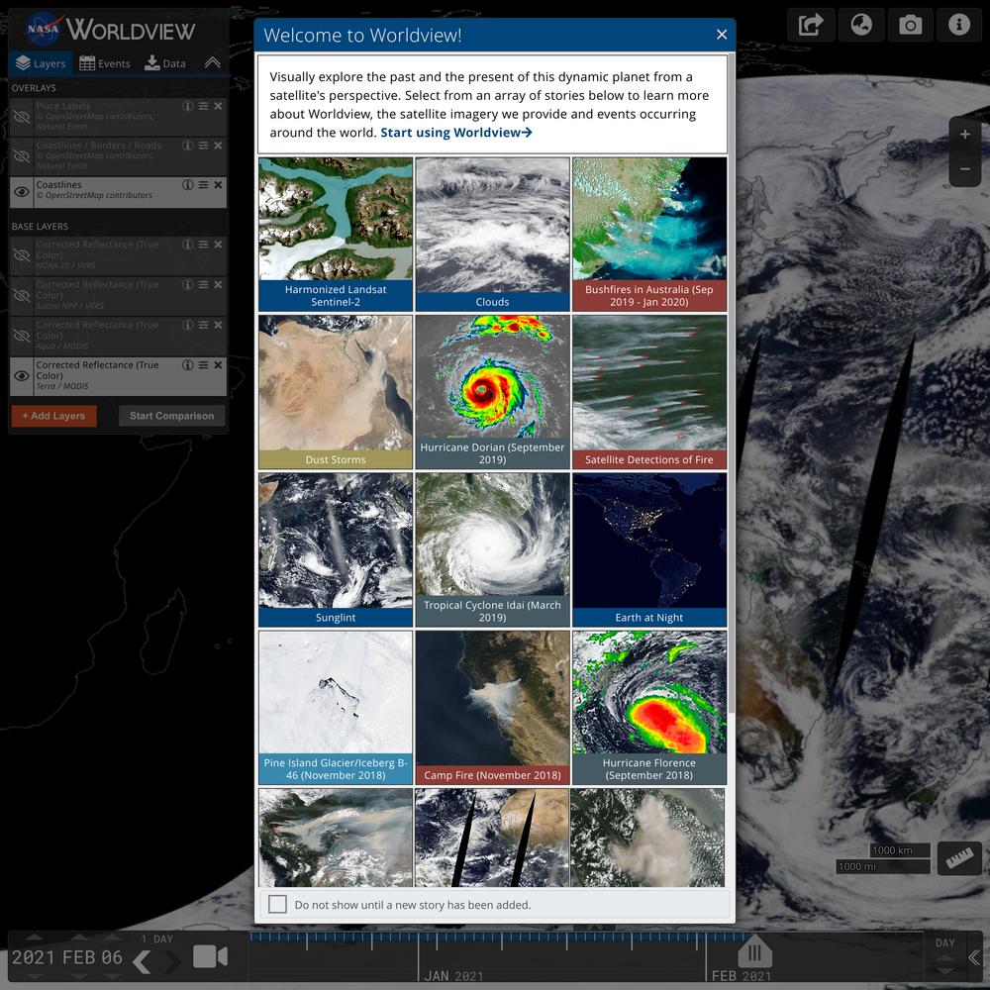This screenshot has width=990, height=990.
Task: Remove the Terra / MODIS layer
Action: pos(218,365)
